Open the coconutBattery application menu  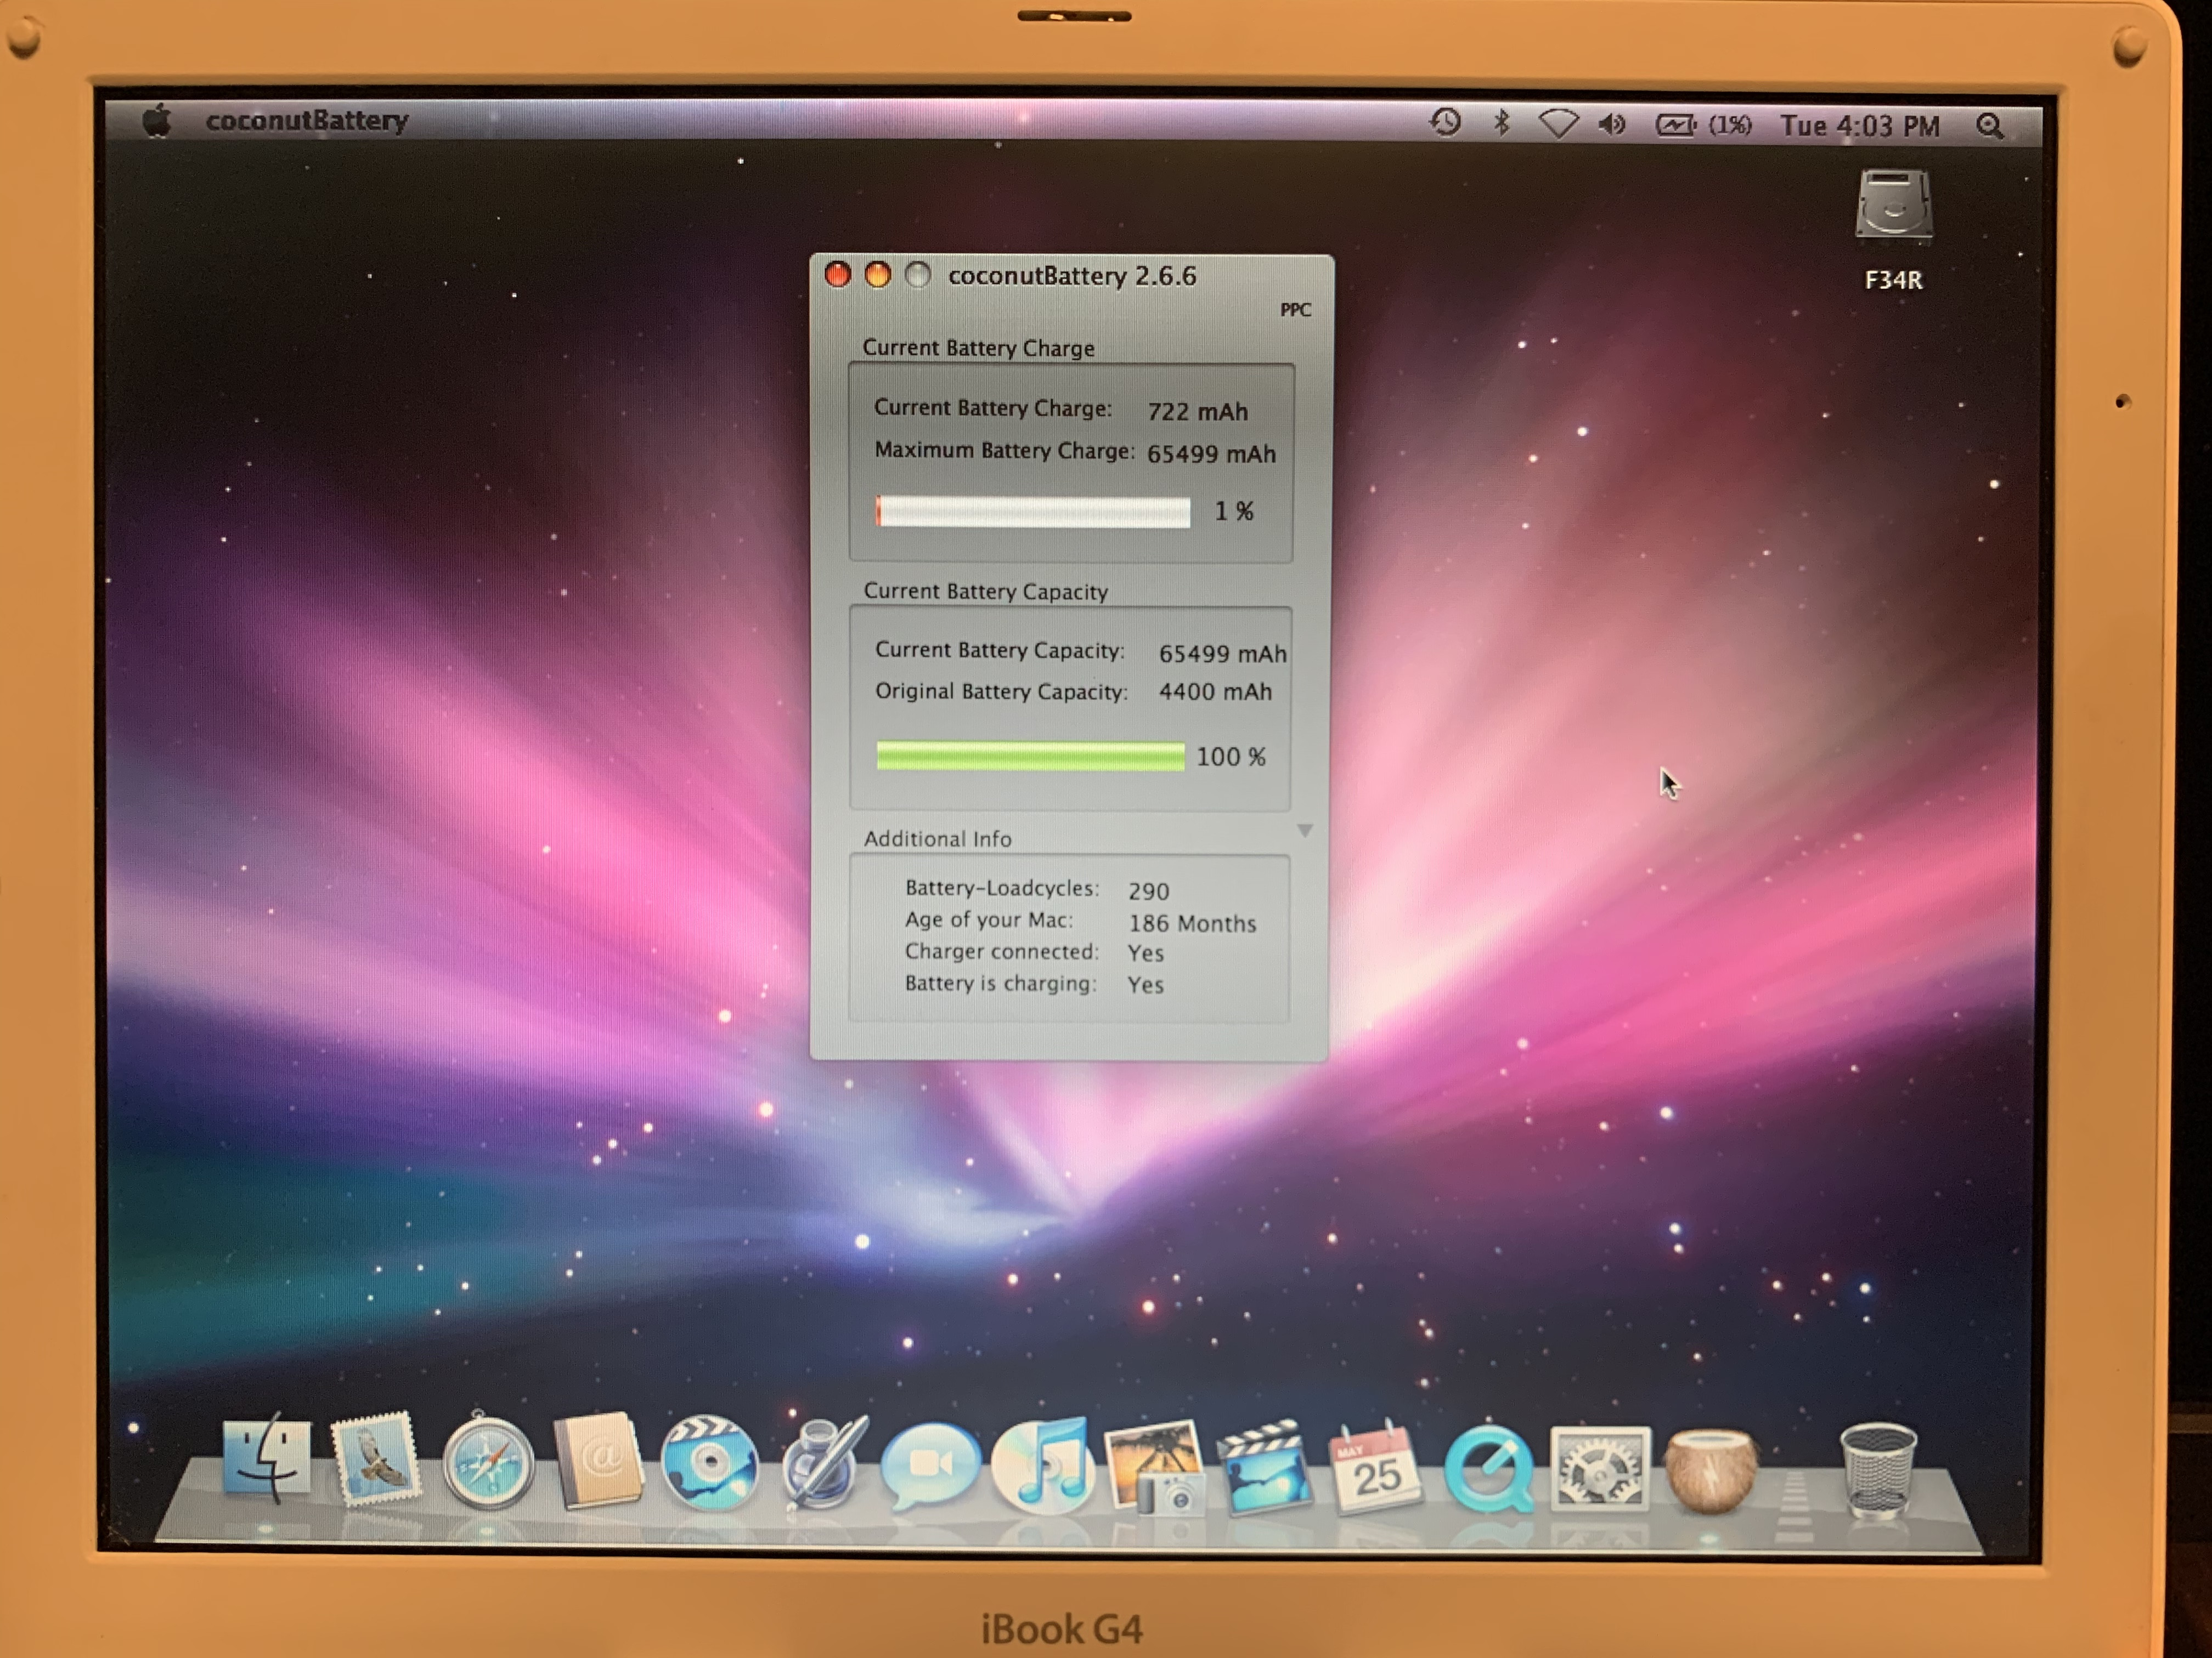pos(307,121)
